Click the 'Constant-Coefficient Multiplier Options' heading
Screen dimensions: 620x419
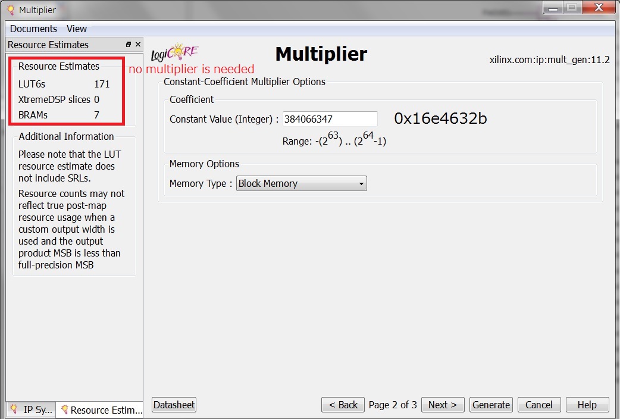pyautogui.click(x=245, y=82)
